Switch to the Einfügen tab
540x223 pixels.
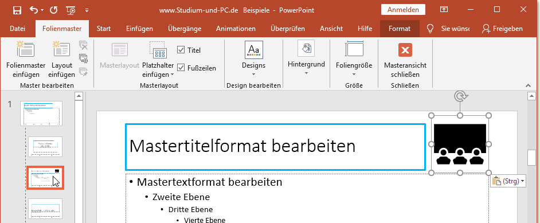tap(139, 29)
